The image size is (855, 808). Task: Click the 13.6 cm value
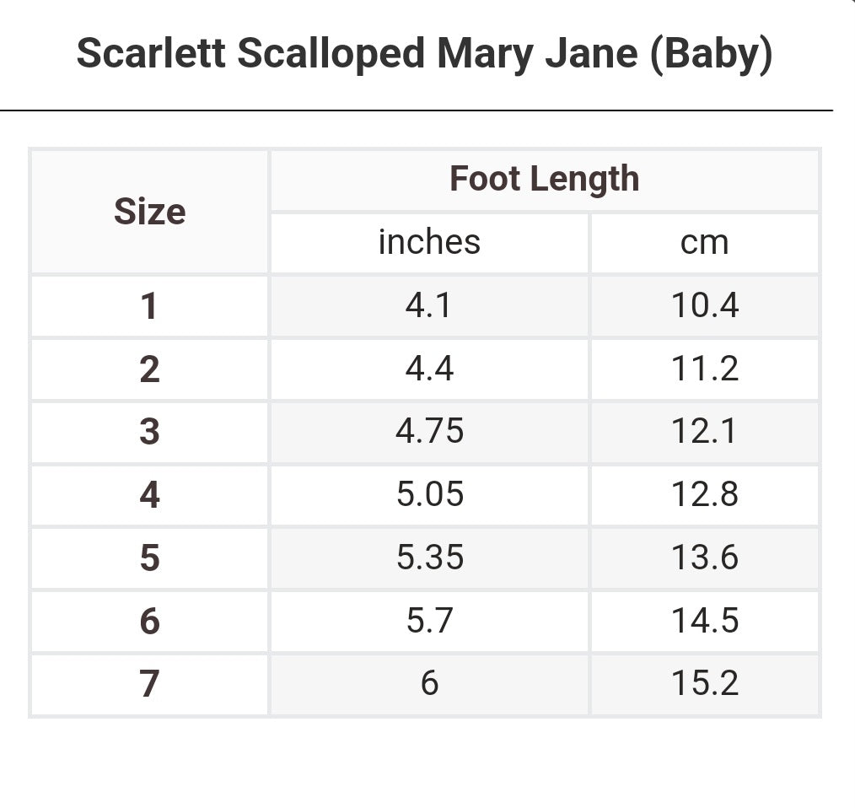[704, 558]
